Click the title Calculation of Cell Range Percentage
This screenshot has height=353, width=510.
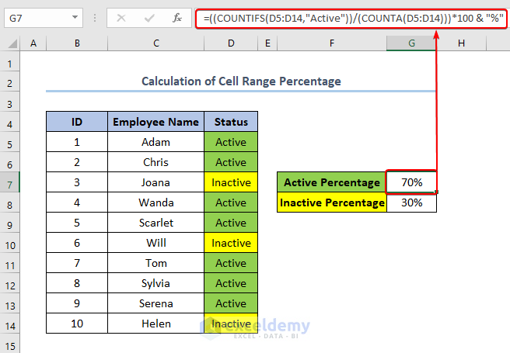[241, 81]
